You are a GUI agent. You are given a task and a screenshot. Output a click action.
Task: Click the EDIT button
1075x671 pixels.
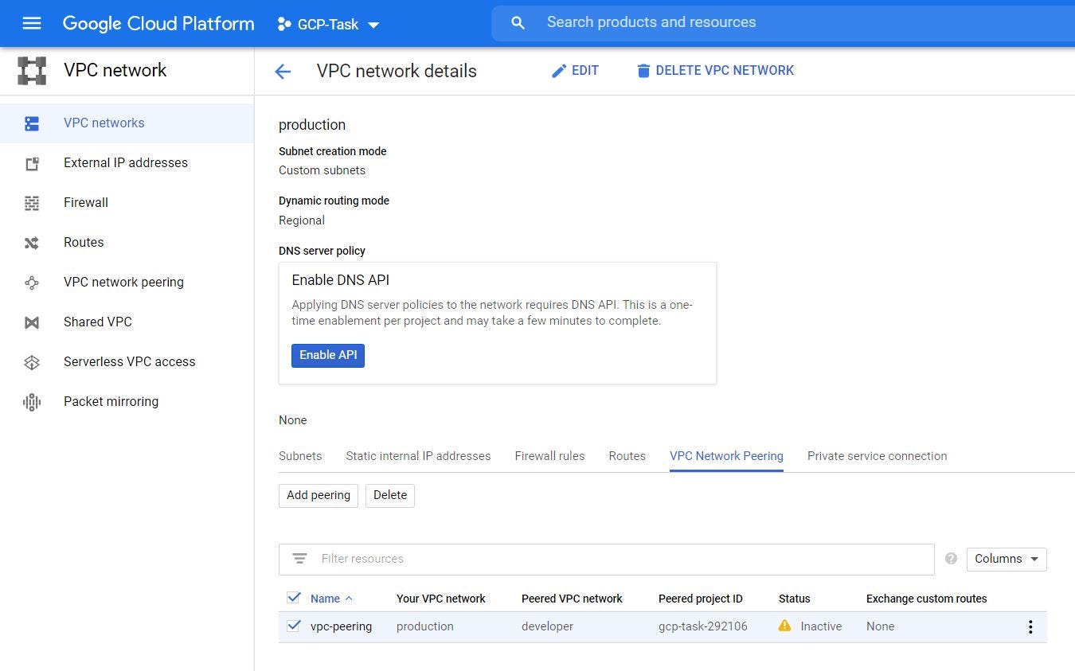pyautogui.click(x=575, y=71)
